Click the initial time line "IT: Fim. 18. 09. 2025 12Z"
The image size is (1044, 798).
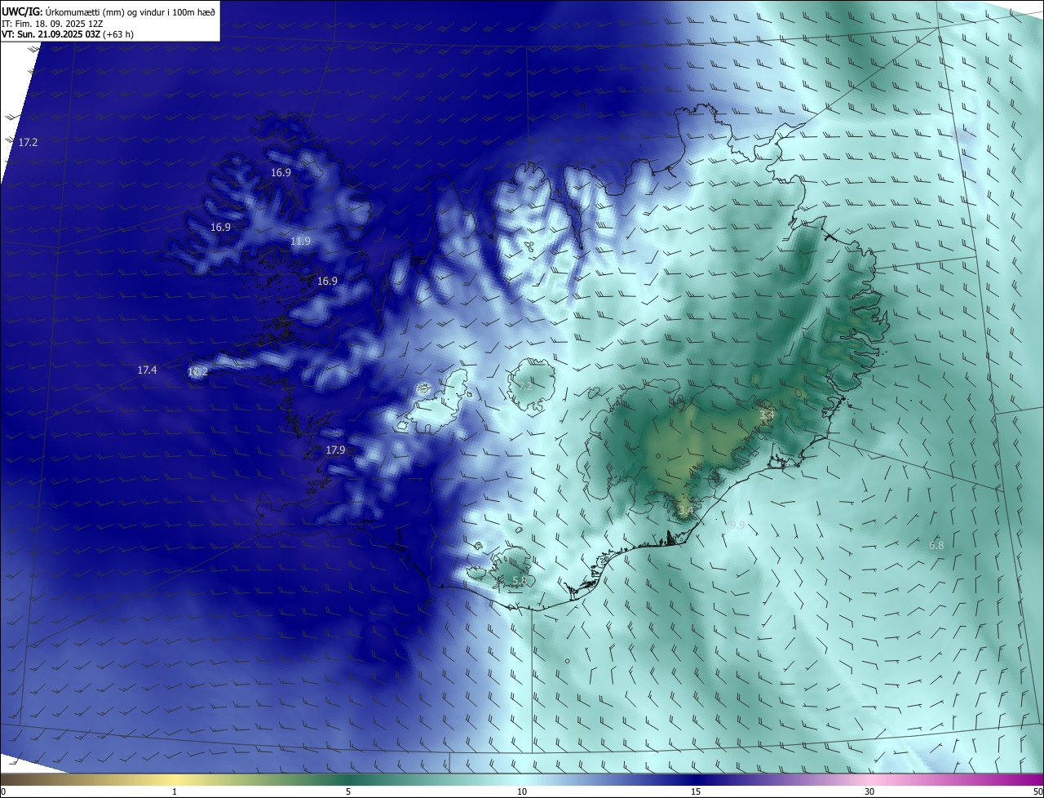(54, 24)
